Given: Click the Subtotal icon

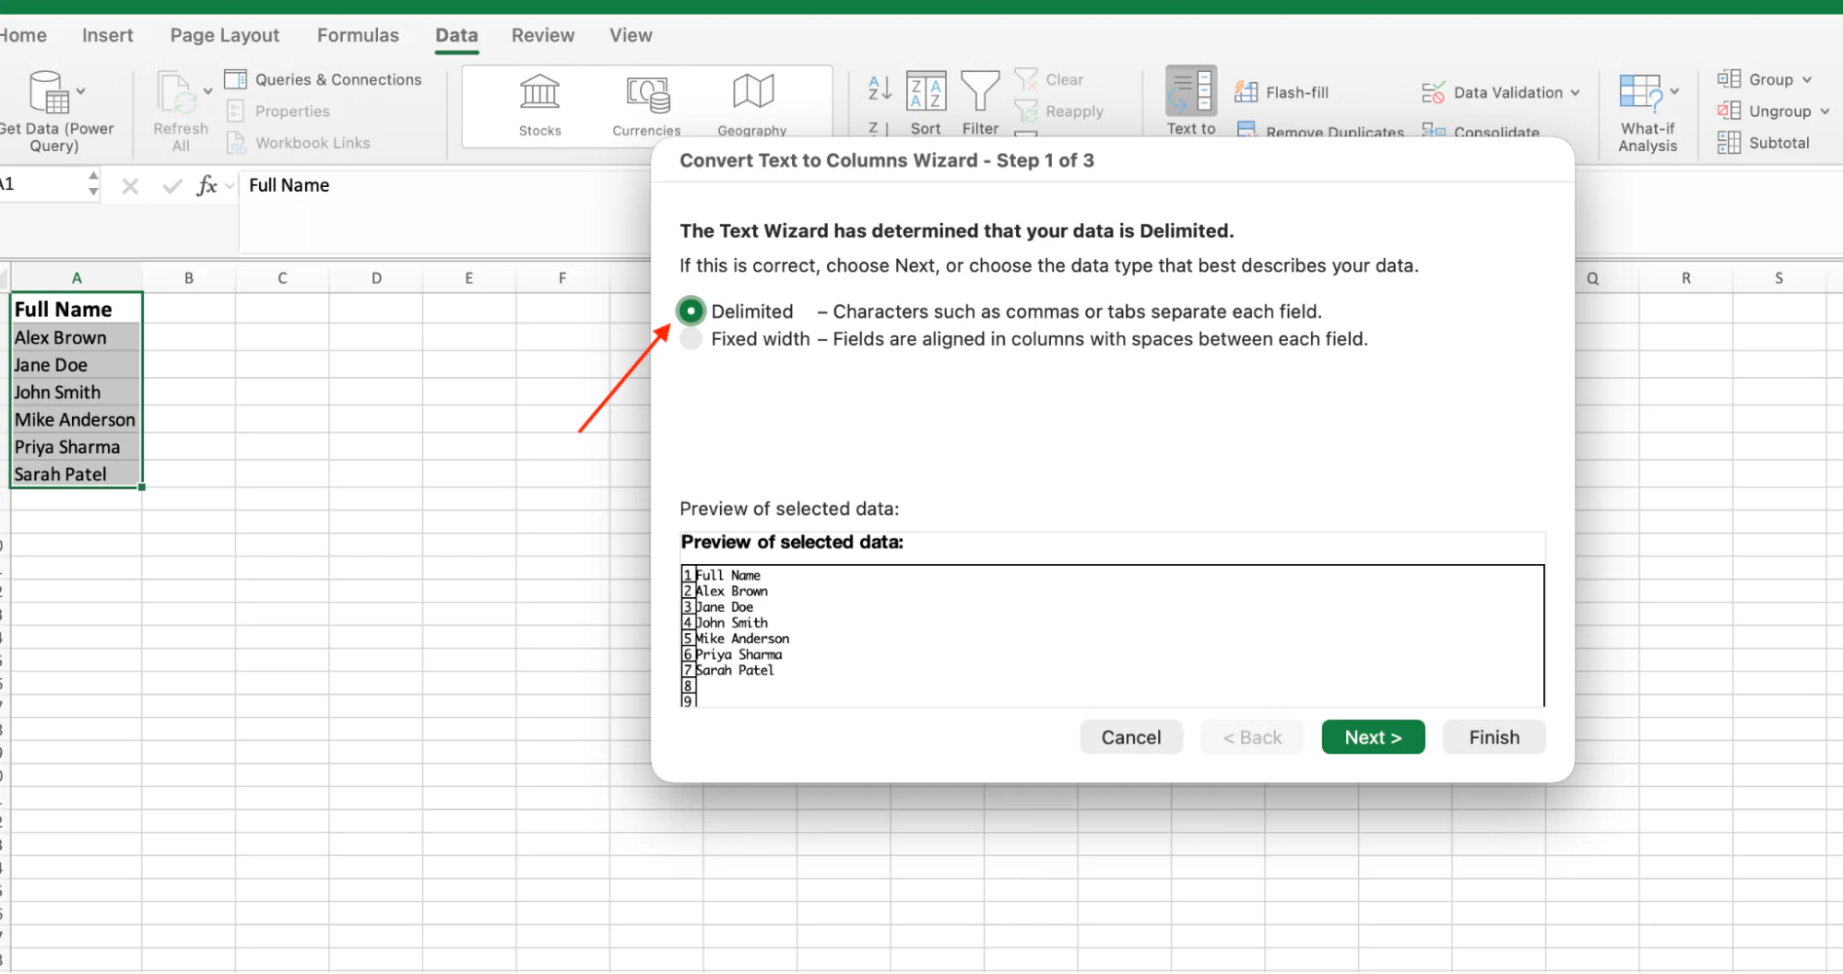Looking at the screenshot, I should (x=1729, y=143).
